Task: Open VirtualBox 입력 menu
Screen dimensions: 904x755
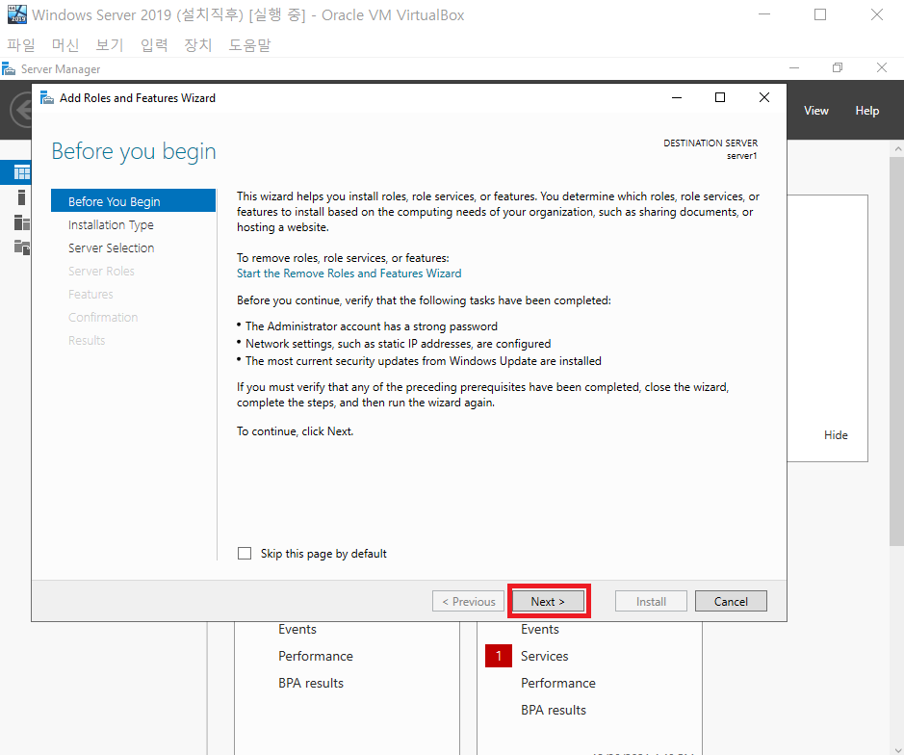Action: tap(154, 44)
